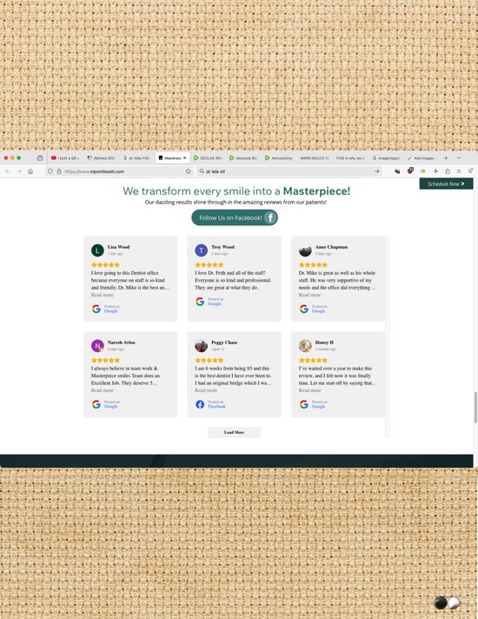478x619 pixels.
Task: Switch to the DECLAS tab
Action: pos(208,158)
